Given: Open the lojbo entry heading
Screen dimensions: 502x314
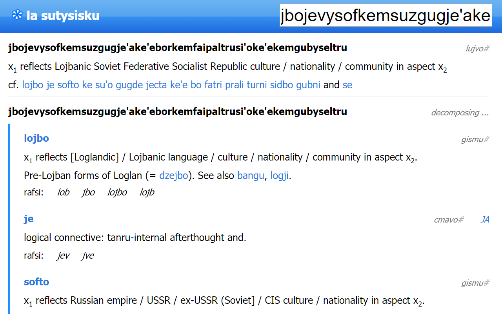Looking at the screenshot, I should pos(36,138).
